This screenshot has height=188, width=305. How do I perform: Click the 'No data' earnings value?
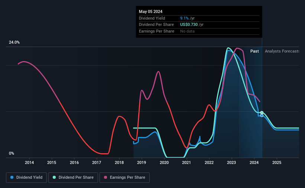coord(187,31)
